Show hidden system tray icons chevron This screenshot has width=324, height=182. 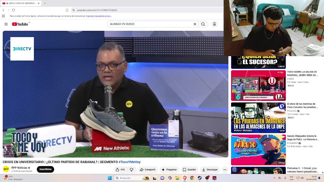[x=274, y=178]
